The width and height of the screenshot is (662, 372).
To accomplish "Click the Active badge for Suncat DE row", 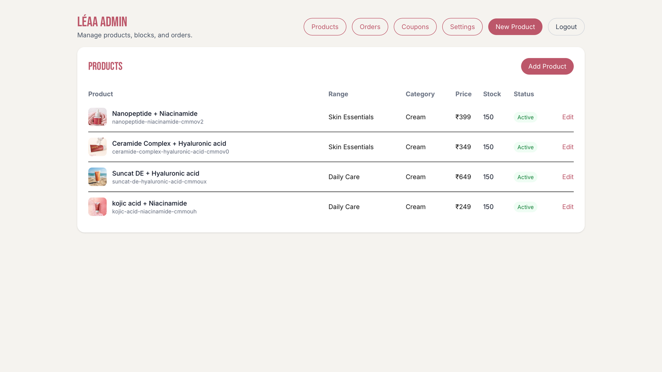I will point(525,177).
